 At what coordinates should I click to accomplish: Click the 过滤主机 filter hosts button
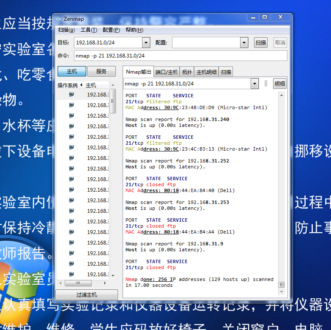(x=87, y=294)
